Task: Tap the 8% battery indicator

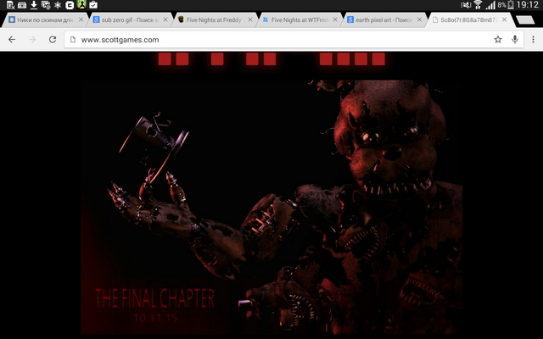Action: 506,5
